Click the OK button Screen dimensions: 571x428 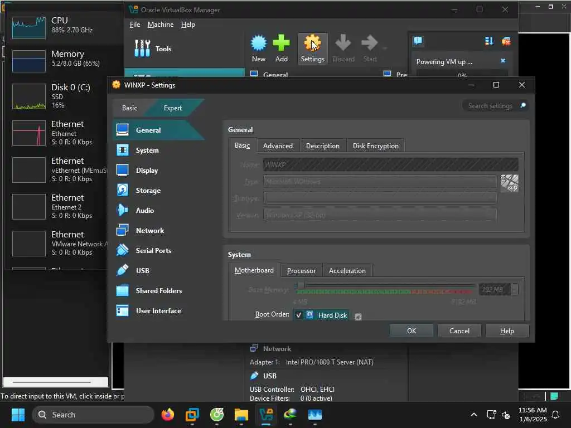[412, 331]
